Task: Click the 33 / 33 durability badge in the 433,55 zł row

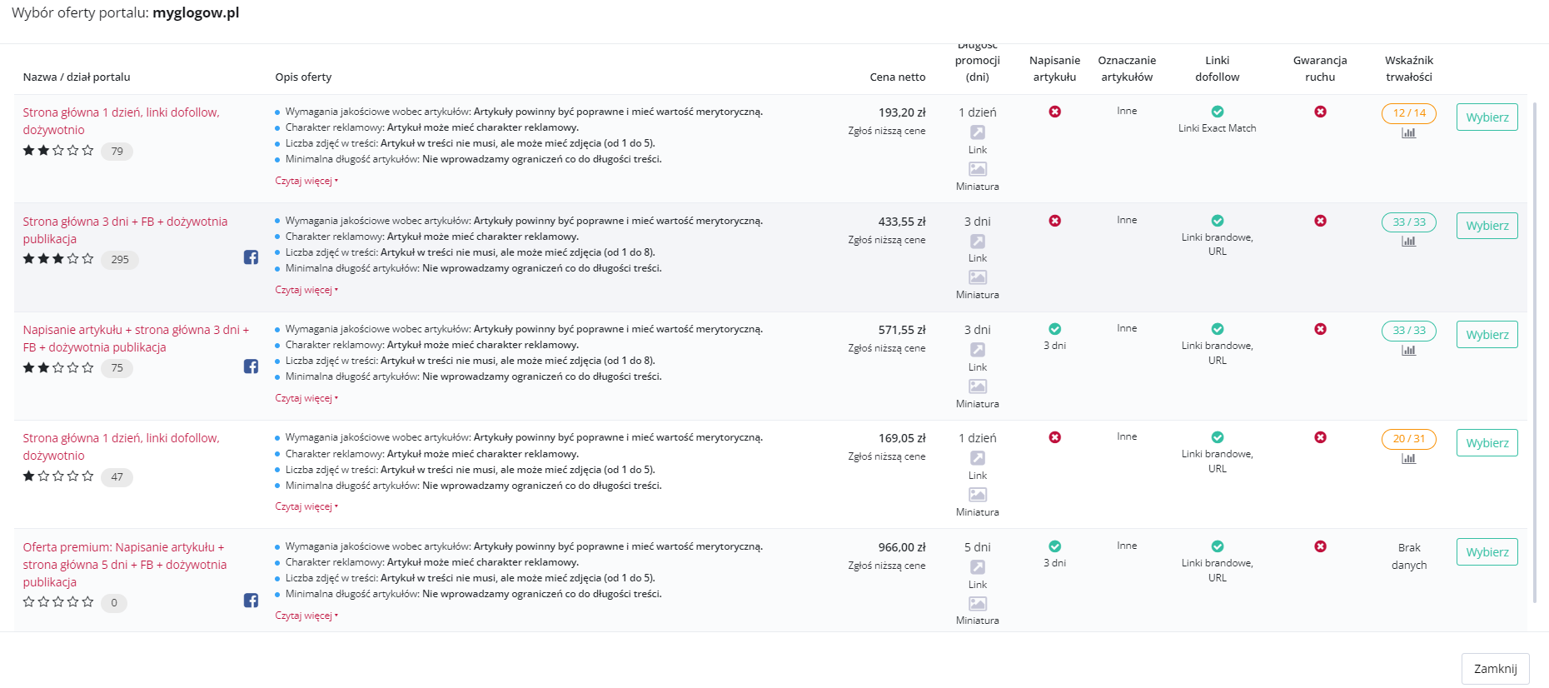Action: coord(1408,222)
